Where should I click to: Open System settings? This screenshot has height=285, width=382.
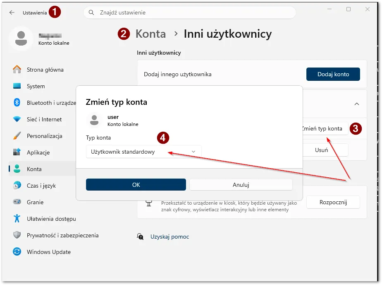point(36,87)
